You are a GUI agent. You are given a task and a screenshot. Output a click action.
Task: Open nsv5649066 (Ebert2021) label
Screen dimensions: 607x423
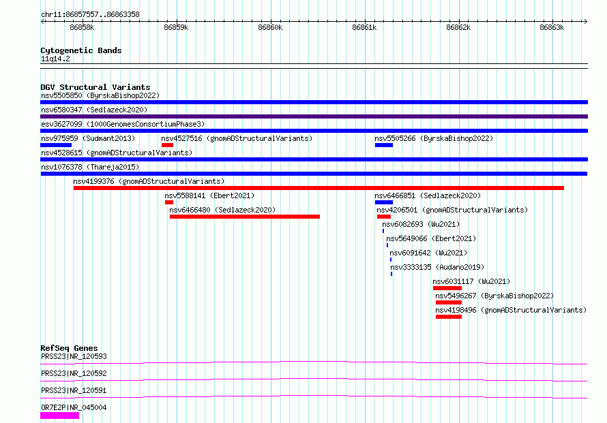431,238
